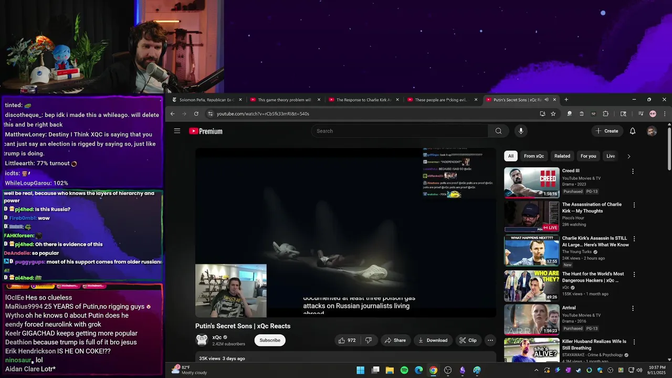Click the taskbar volume speaker icon
Screen dimensions: 672x378
pos(639,370)
